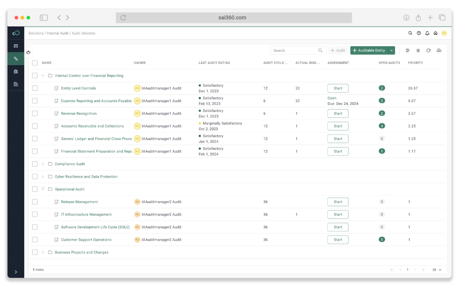Open notifications bell icon
The image size is (459, 294).
pos(427,33)
